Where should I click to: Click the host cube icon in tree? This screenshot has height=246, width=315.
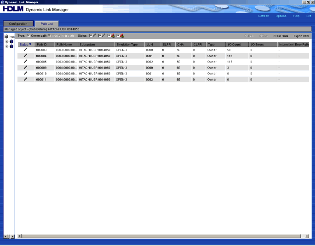[x=6, y=36]
